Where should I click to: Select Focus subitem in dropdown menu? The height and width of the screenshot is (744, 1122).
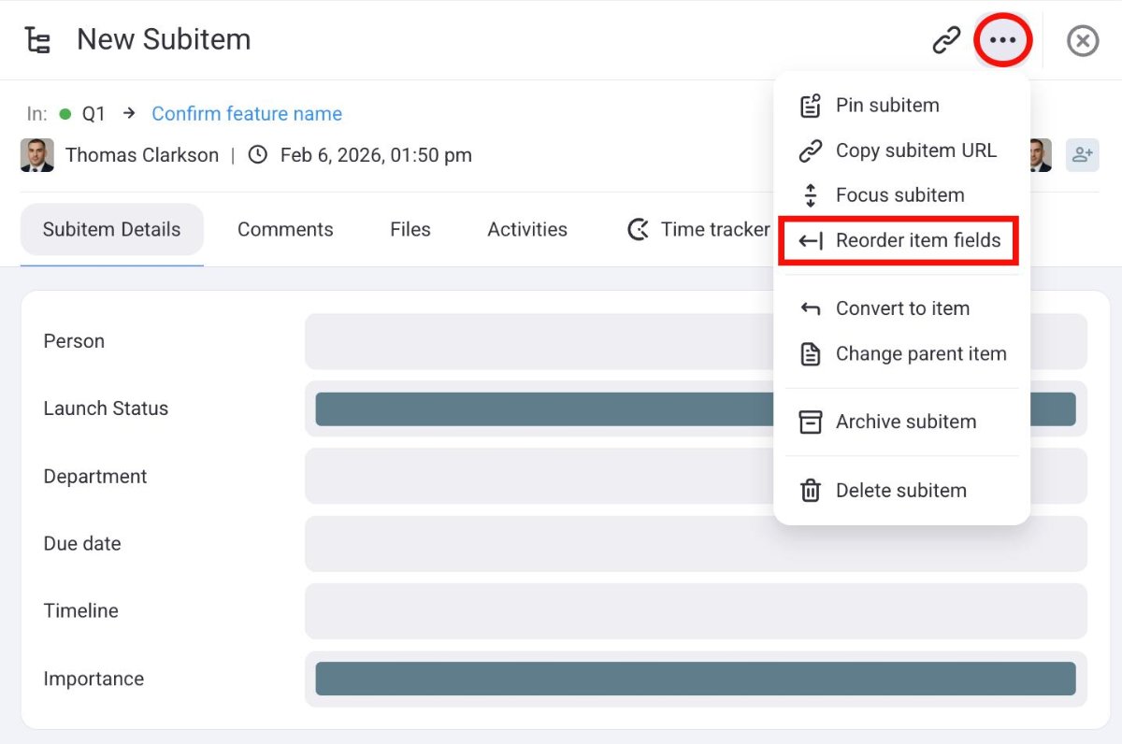pos(899,195)
